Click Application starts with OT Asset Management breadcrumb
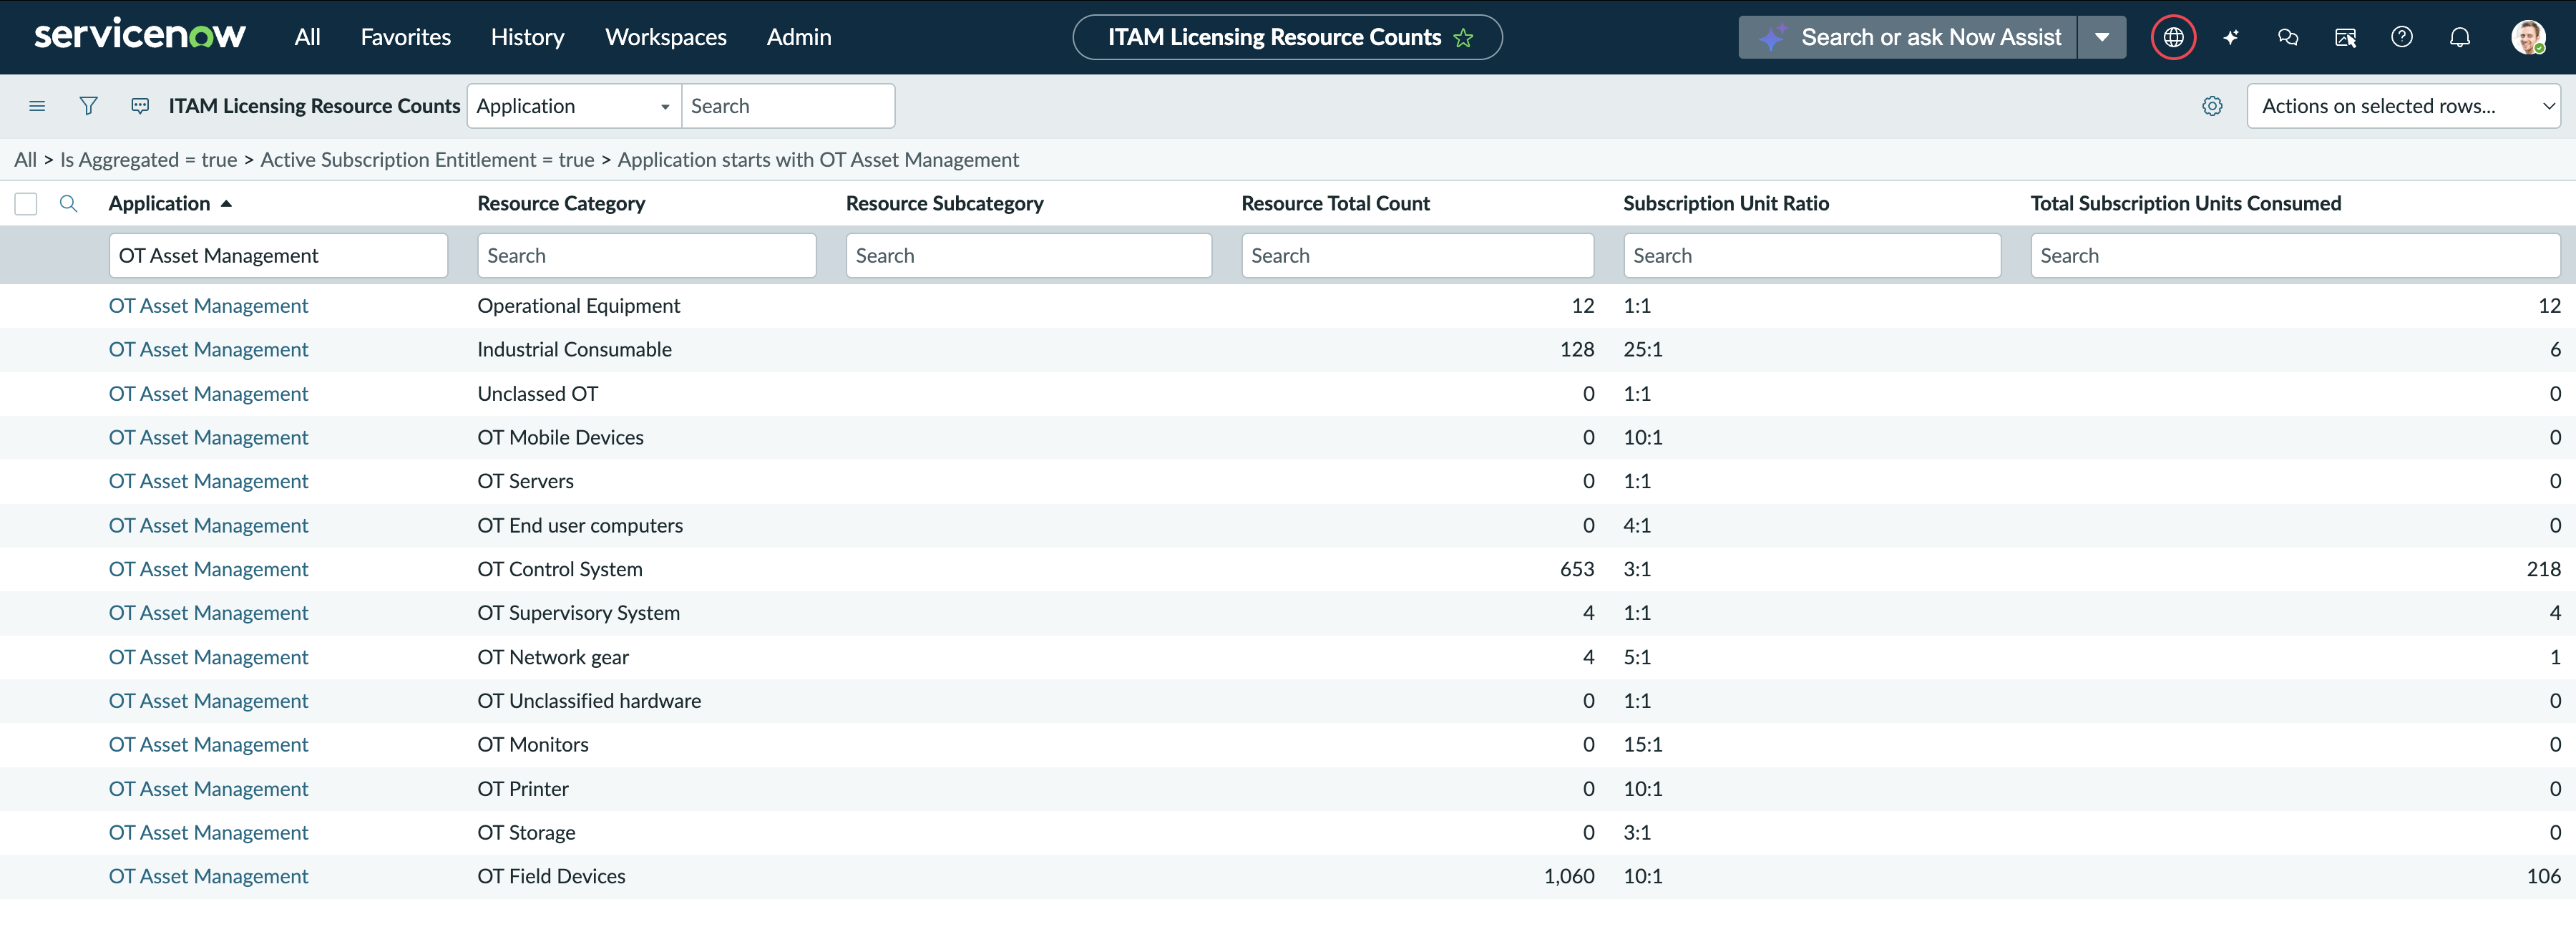The width and height of the screenshot is (2576, 932). click(x=818, y=160)
